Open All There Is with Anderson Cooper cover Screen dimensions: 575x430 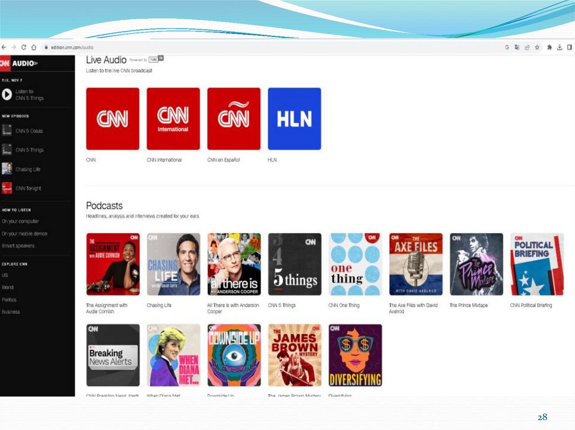click(234, 264)
